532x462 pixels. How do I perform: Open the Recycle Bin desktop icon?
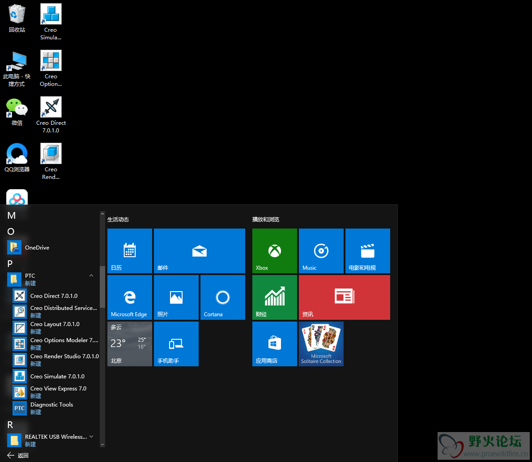tap(17, 18)
